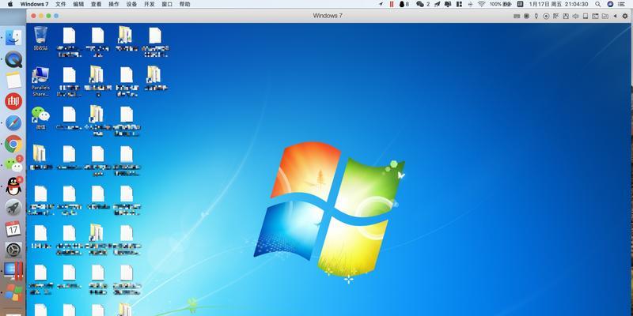Screen dimensions: 633x316
Task: Click the Siri icon in menu bar
Action: tap(610, 4)
